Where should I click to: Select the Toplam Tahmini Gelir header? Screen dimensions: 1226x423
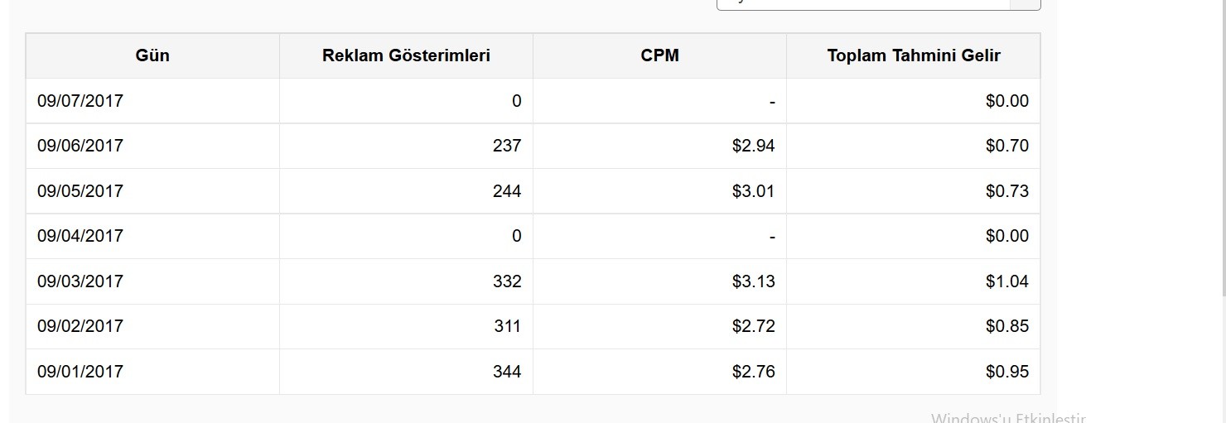914,55
